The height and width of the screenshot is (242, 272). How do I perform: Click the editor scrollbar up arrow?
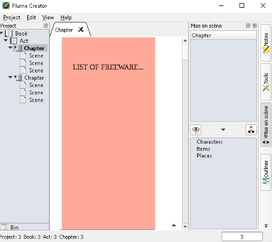(x=185, y=40)
